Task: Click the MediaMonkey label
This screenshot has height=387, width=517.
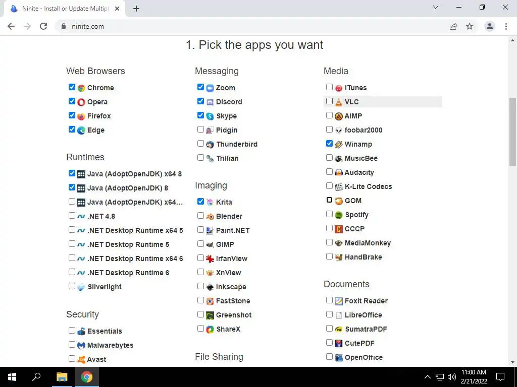Action: (368, 243)
